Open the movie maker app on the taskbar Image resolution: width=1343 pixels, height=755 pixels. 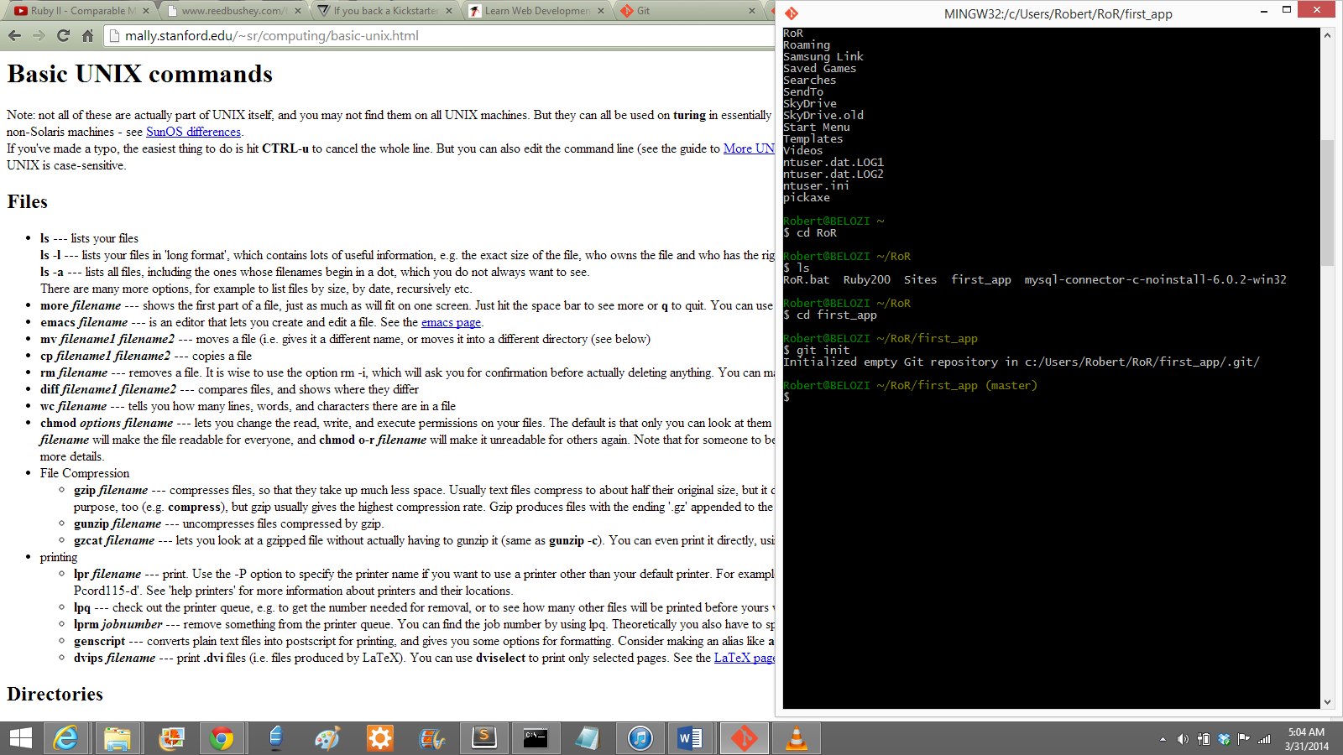[x=431, y=738]
